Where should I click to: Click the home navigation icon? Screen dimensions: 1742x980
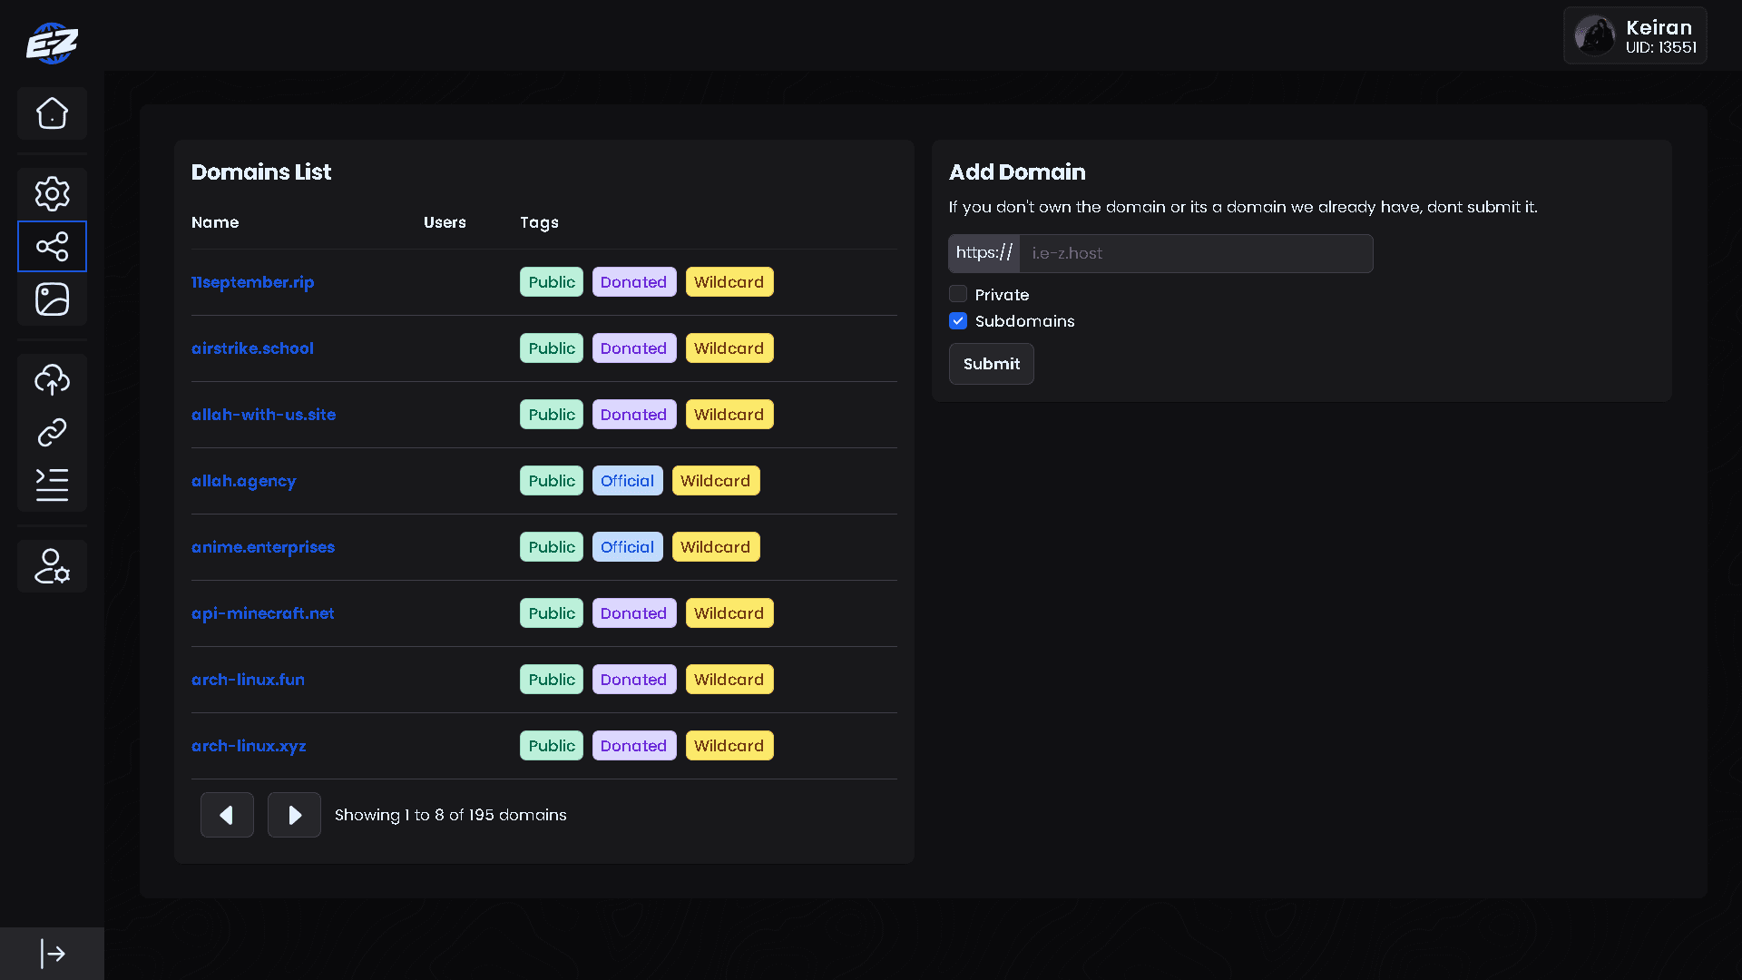tap(52, 113)
